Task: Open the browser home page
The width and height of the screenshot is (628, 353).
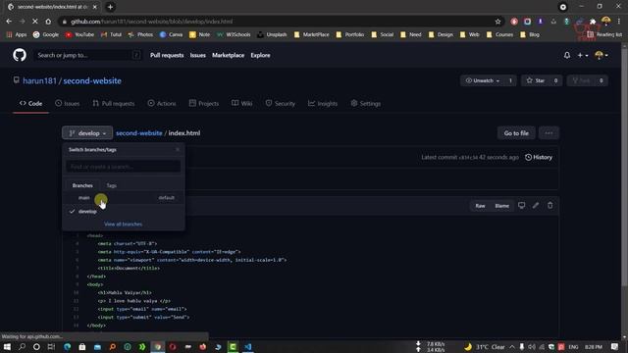Action: [x=48, y=22]
